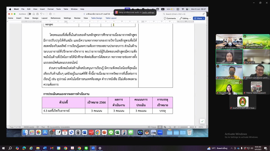Image resolution: width=270 pixels, height=151 pixels.
Task: Launch Google Chrome from the Dock
Action: (x=97, y=133)
